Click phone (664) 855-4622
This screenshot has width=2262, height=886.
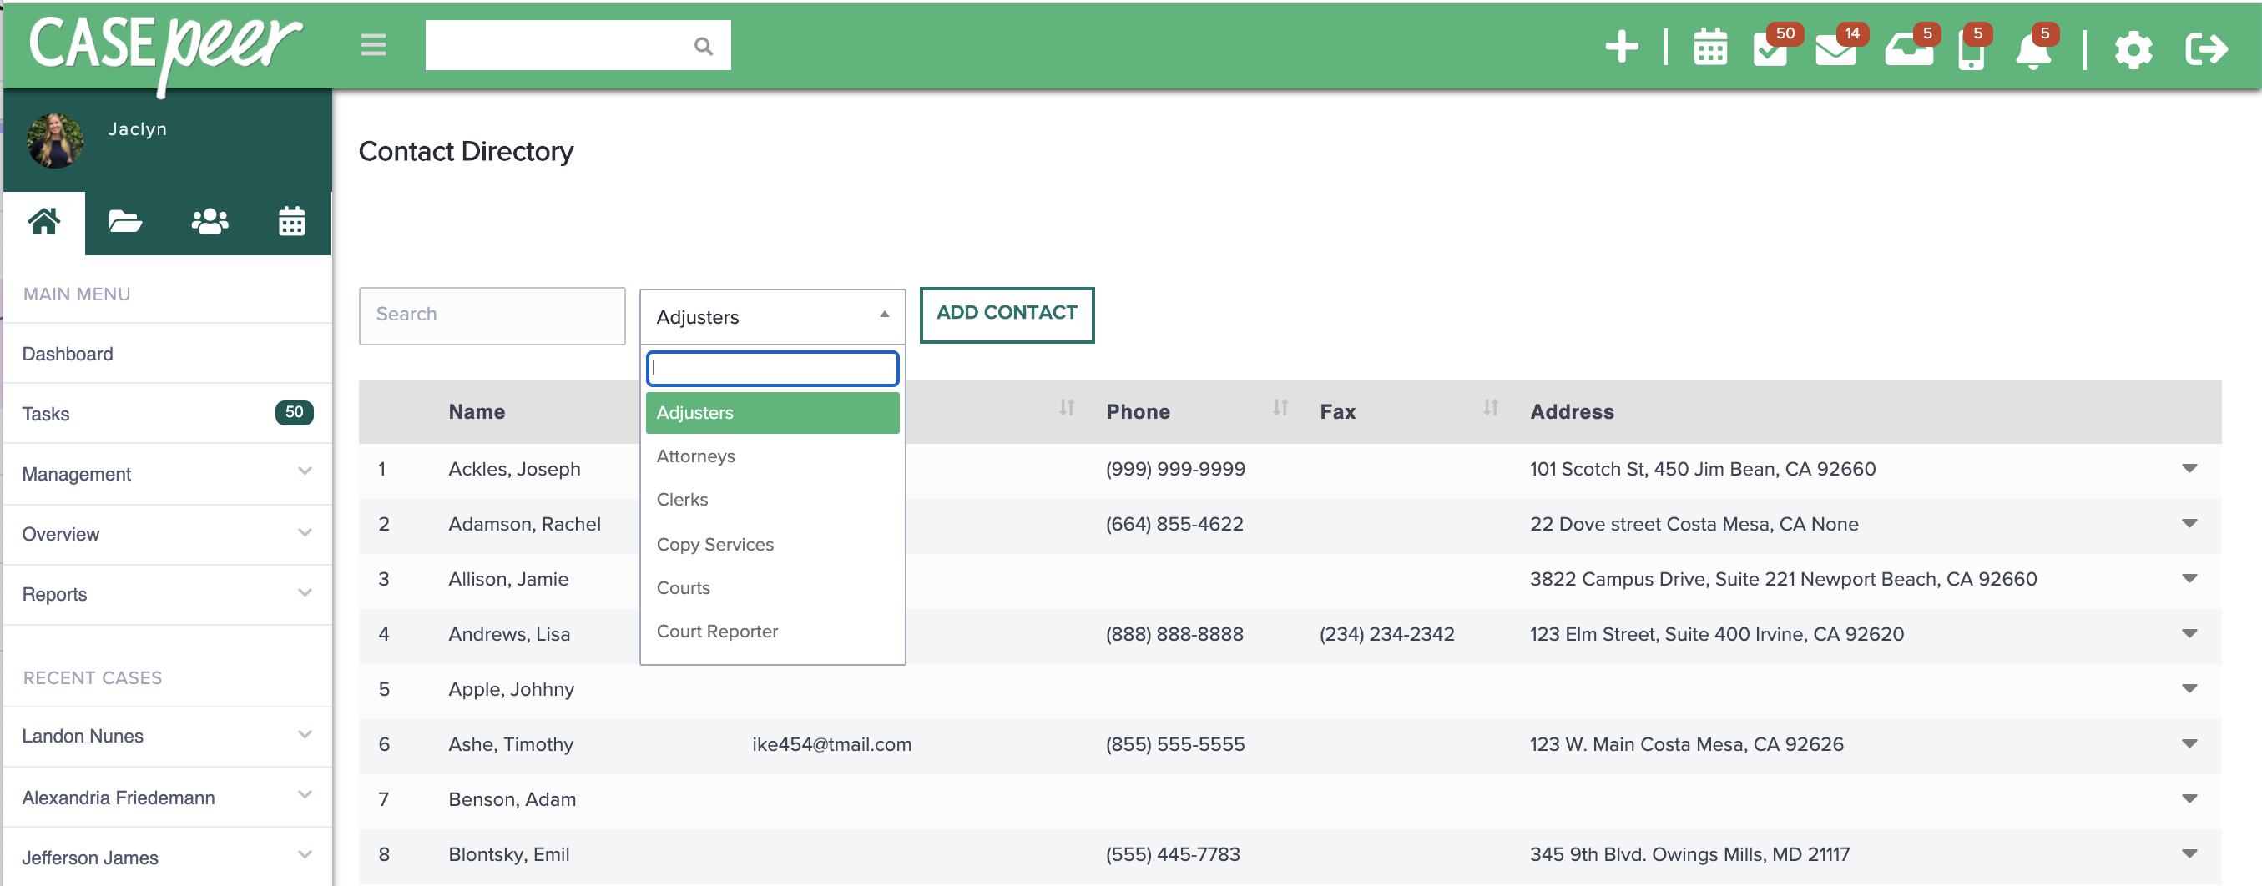click(1174, 524)
